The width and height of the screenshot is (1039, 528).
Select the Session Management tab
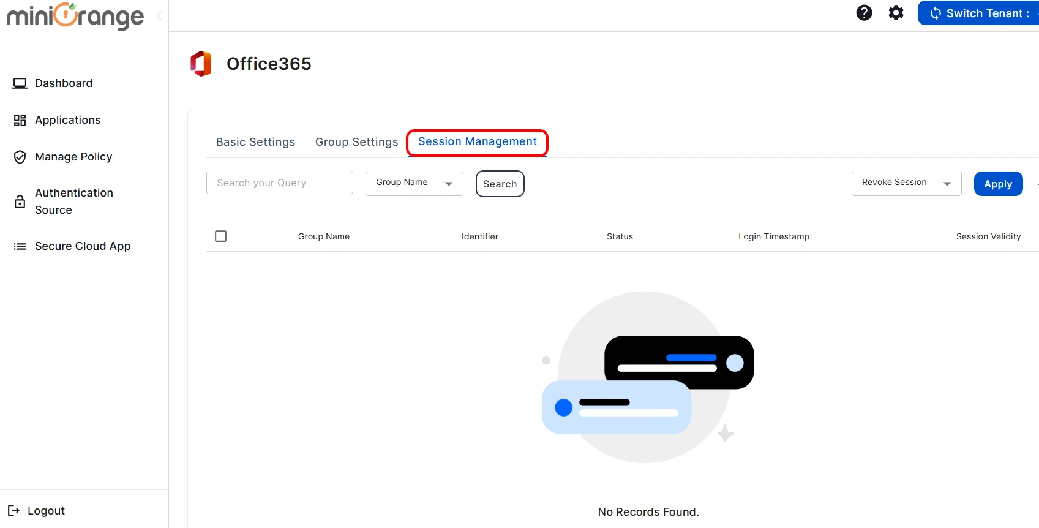(x=478, y=142)
